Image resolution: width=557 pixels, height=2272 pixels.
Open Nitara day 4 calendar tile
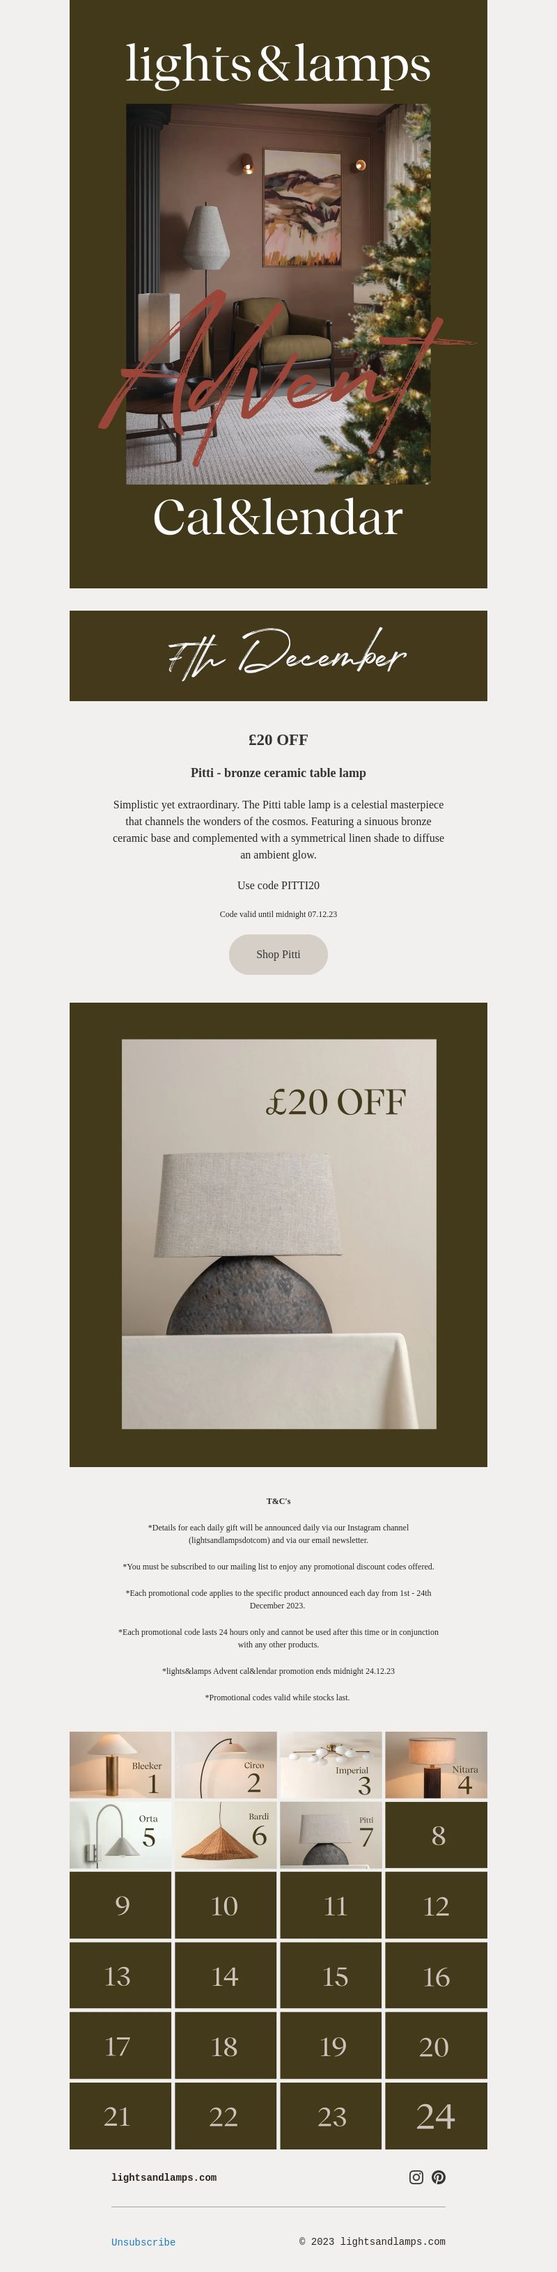[x=437, y=1765]
